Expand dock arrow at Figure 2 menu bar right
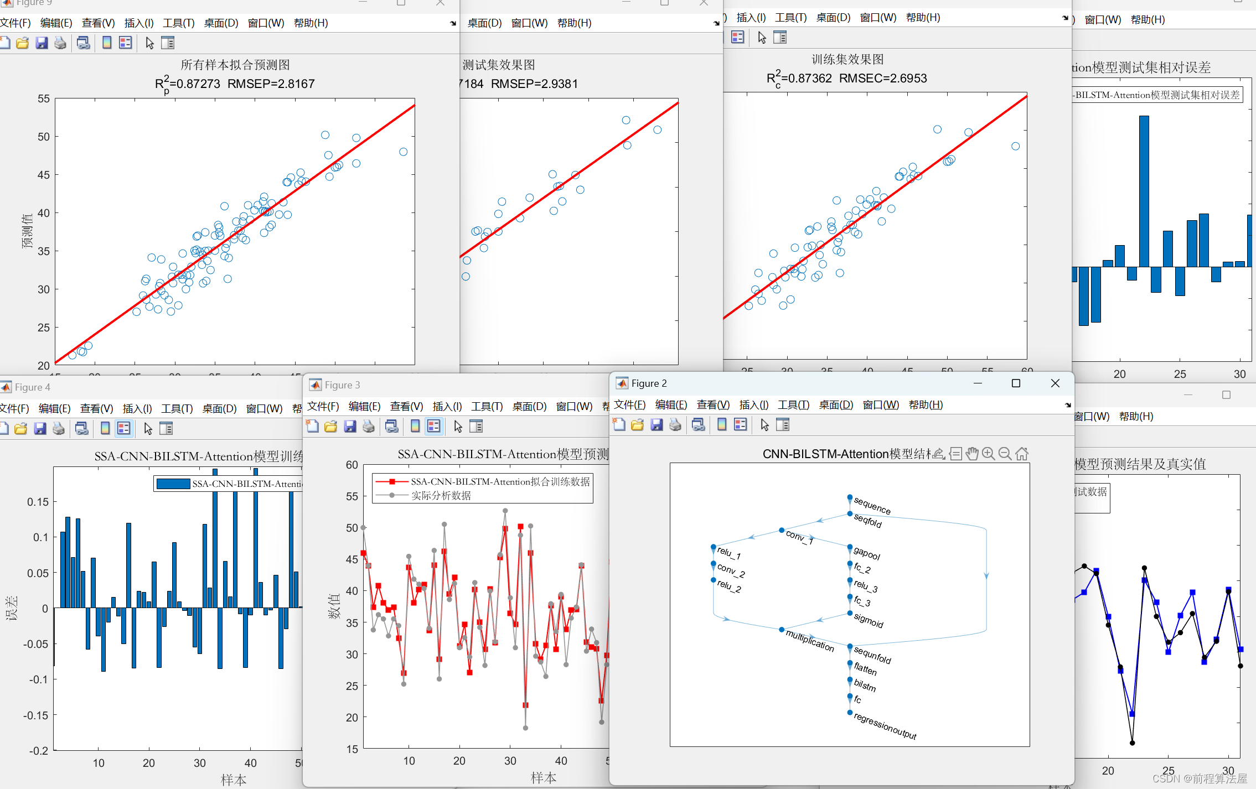The height and width of the screenshot is (789, 1256). point(1068,405)
